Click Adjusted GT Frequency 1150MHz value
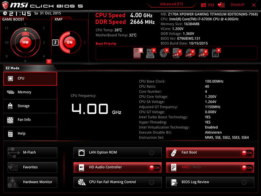 click(x=212, y=107)
